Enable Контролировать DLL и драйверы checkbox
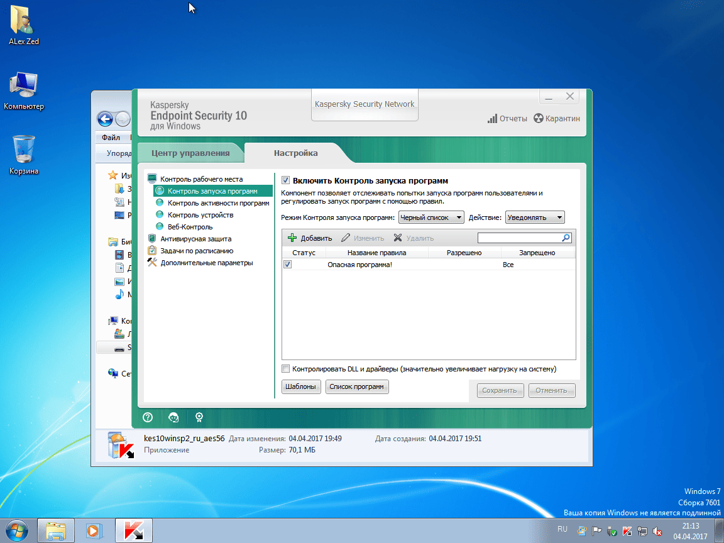Screen dimensions: 724x543 tap(285, 369)
